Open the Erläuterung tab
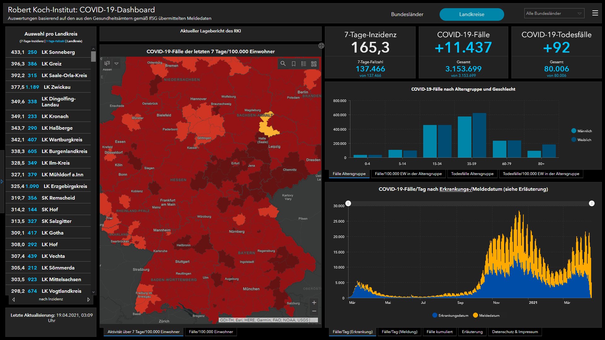This screenshot has width=605, height=340. pyautogui.click(x=472, y=332)
